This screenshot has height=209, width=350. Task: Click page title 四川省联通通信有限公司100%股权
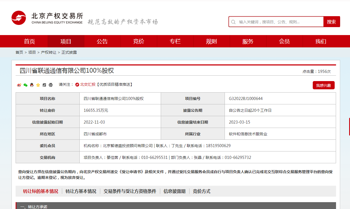point(67,71)
